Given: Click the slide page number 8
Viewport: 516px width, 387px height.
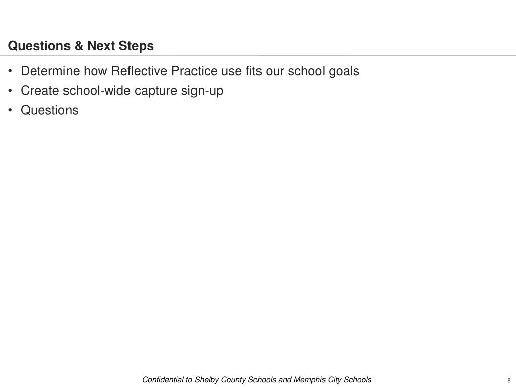Looking at the screenshot, I should click(x=509, y=381).
